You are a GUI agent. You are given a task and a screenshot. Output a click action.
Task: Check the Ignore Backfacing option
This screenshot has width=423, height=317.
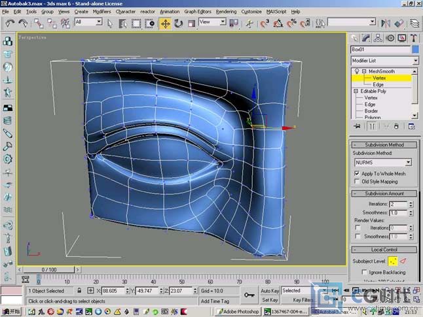point(364,272)
